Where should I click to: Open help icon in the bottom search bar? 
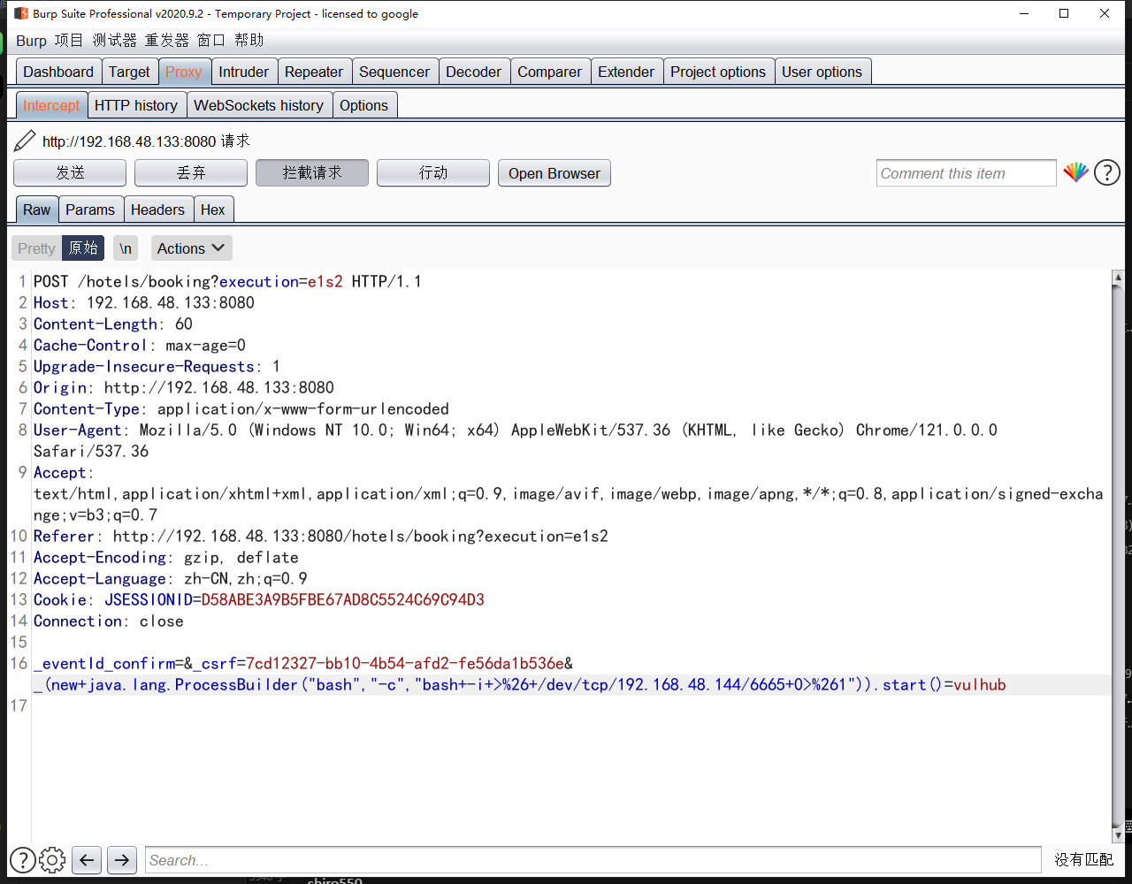(x=23, y=859)
